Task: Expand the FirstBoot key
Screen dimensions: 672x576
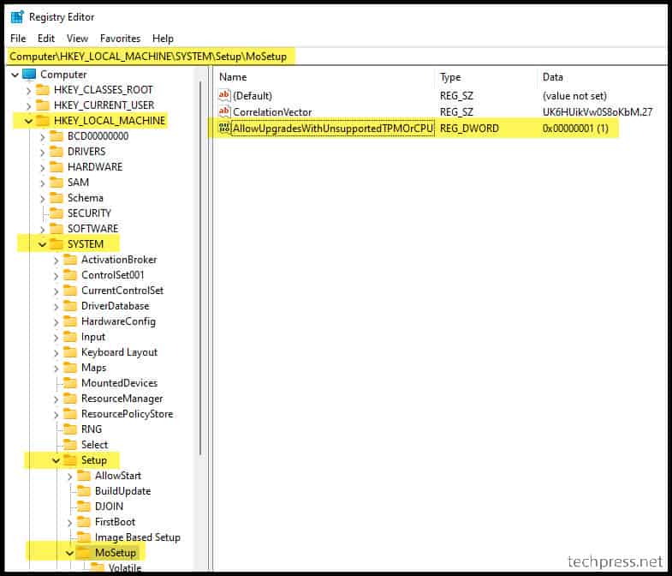Action: pos(70,523)
